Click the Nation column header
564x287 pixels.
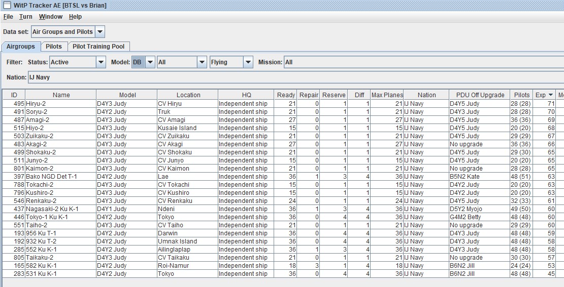tap(426, 95)
